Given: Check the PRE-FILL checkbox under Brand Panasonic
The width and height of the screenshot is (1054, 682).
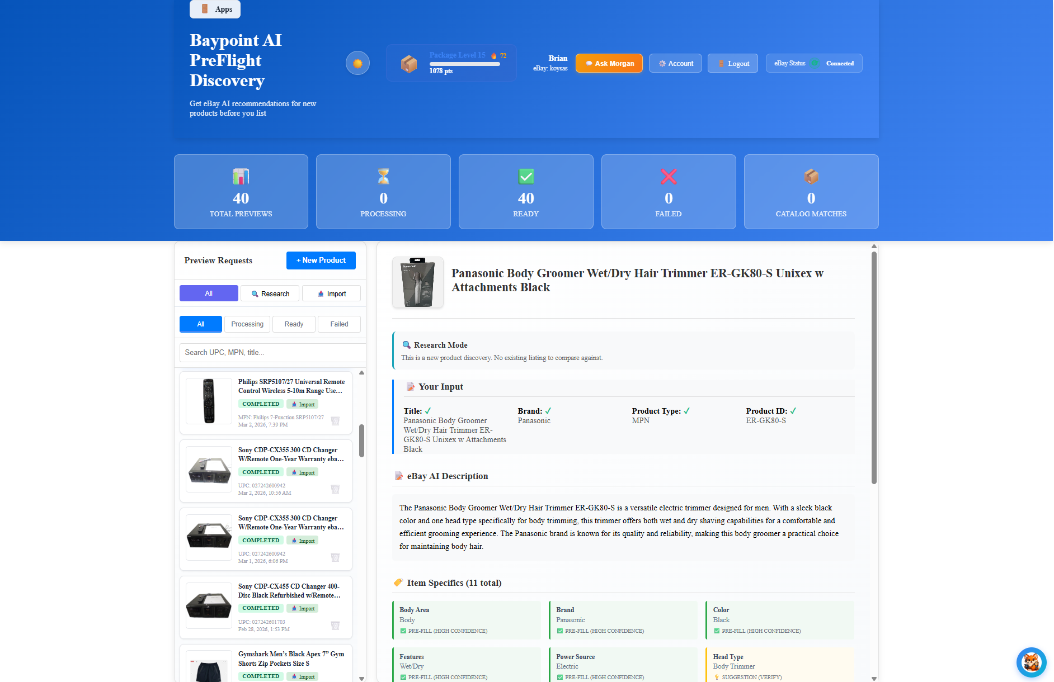Looking at the screenshot, I should point(560,631).
